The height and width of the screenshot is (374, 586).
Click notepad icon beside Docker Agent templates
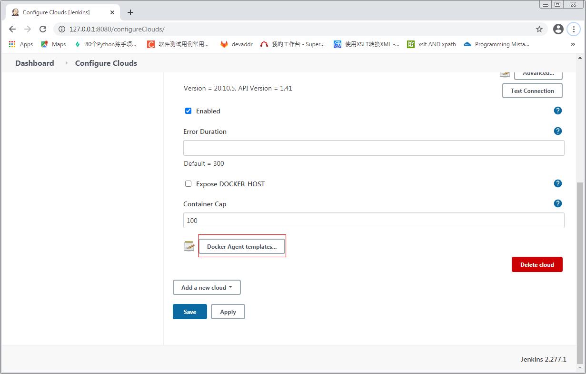click(189, 246)
